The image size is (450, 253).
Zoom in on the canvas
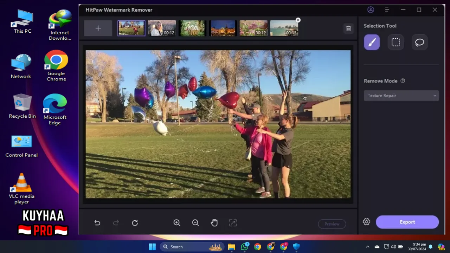point(177,223)
